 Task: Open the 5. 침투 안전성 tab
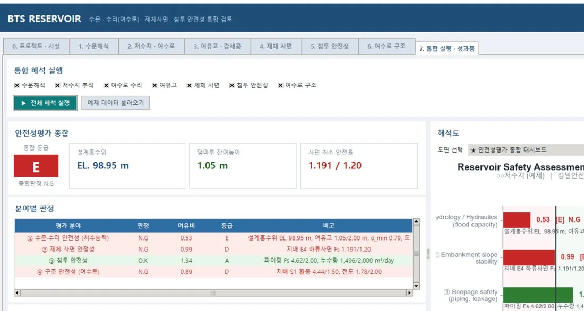coord(330,47)
